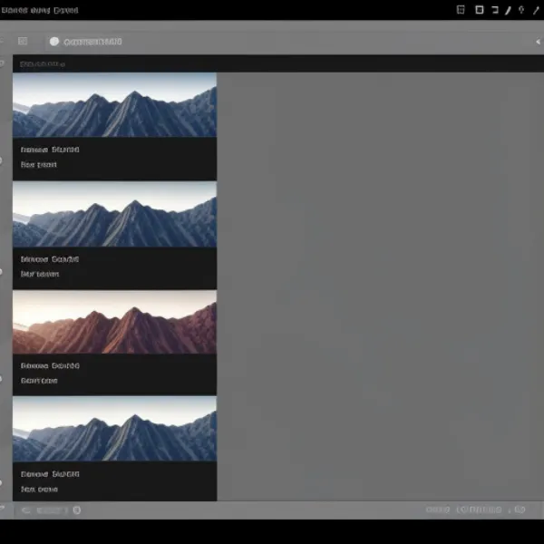544x544 pixels.
Task: Select the last slanted pen icon in the title bar
Action: tap(535, 10)
